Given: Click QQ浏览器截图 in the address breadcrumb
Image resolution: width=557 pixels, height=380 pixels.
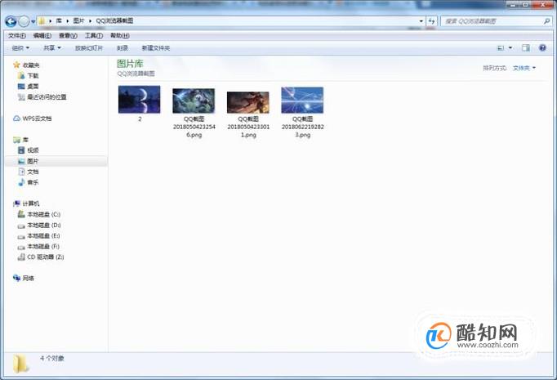Looking at the screenshot, I should (x=114, y=21).
